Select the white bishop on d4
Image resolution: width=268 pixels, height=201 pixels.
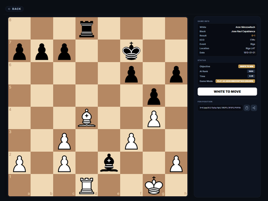coord(87,118)
